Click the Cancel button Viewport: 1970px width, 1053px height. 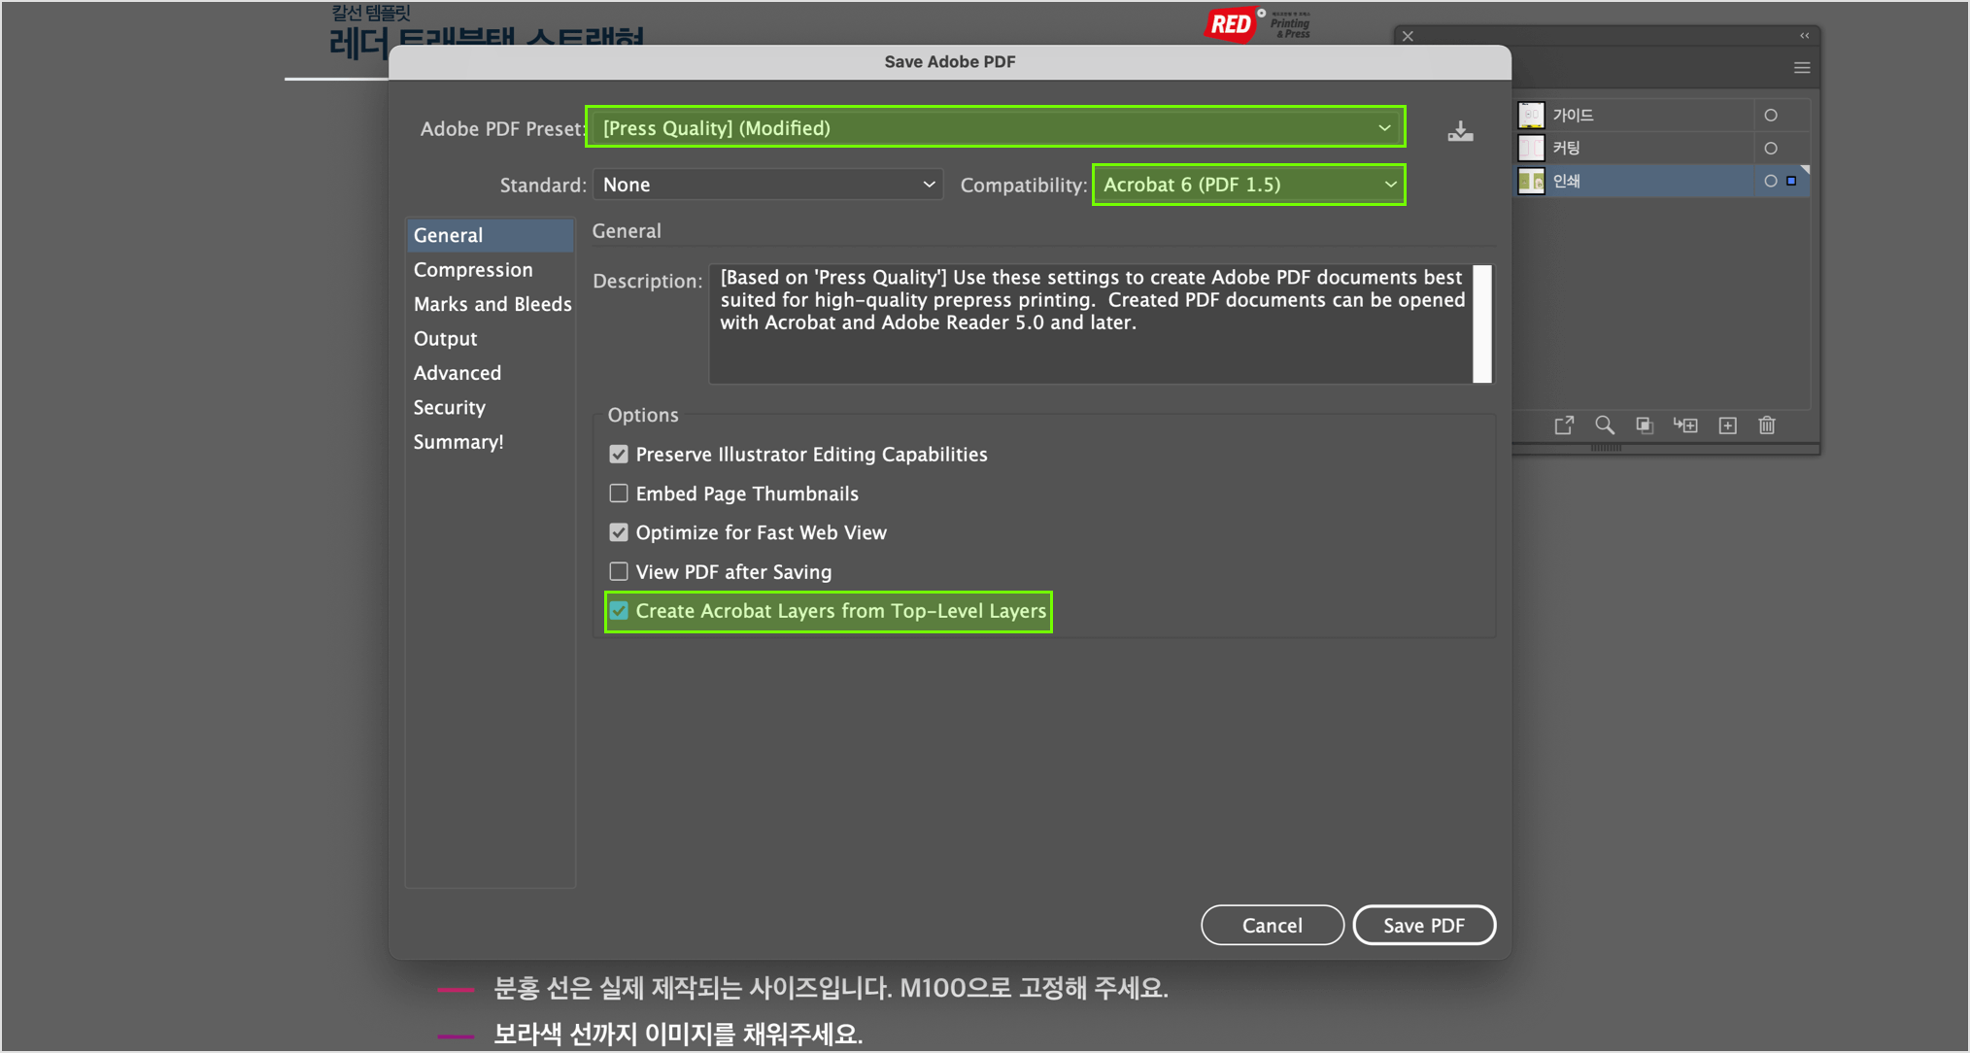tap(1273, 925)
